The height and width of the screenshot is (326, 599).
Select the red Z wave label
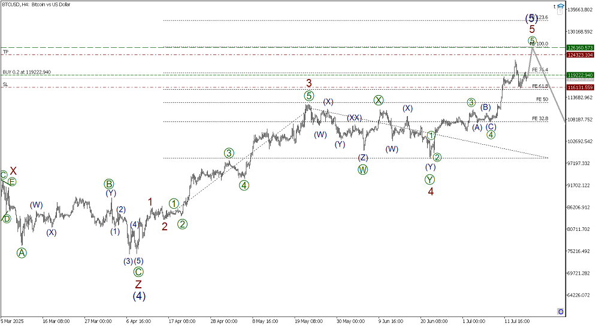click(138, 284)
